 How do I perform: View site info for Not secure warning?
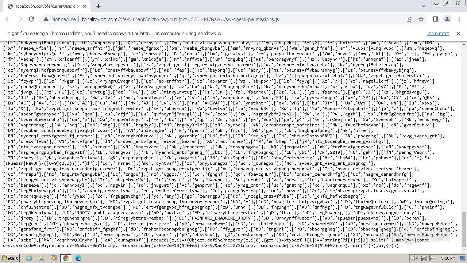point(59,19)
